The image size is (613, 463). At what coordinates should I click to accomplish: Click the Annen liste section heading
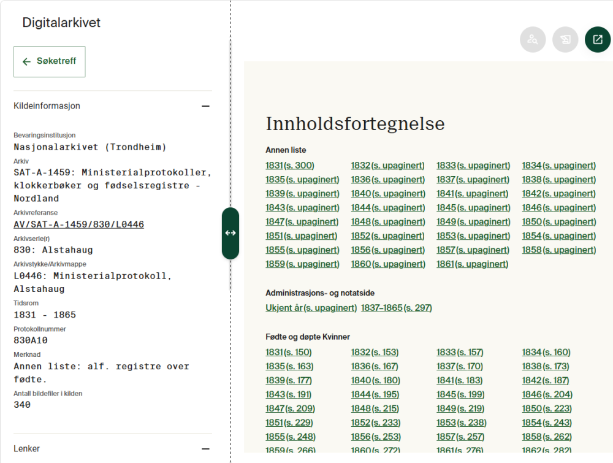tap(286, 150)
